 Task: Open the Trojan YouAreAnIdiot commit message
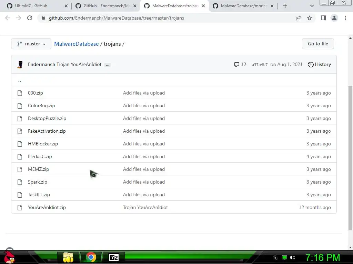[x=79, y=64]
